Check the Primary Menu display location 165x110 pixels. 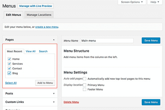pos(84,85)
